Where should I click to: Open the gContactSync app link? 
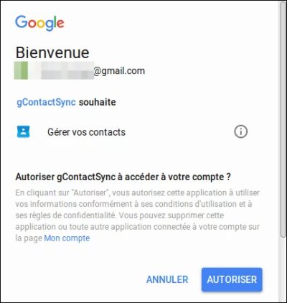coord(46,102)
